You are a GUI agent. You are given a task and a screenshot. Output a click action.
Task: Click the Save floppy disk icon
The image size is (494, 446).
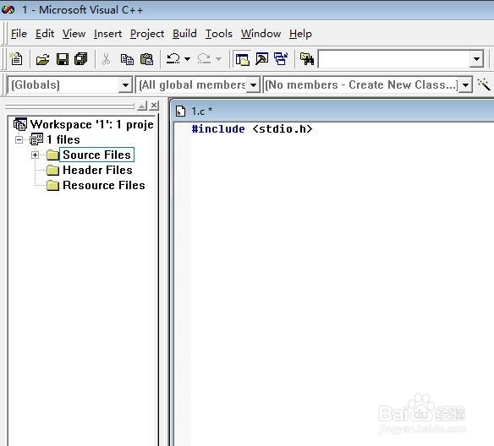[63, 59]
